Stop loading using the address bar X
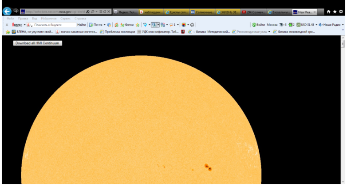The image size is (347, 186). click(109, 11)
